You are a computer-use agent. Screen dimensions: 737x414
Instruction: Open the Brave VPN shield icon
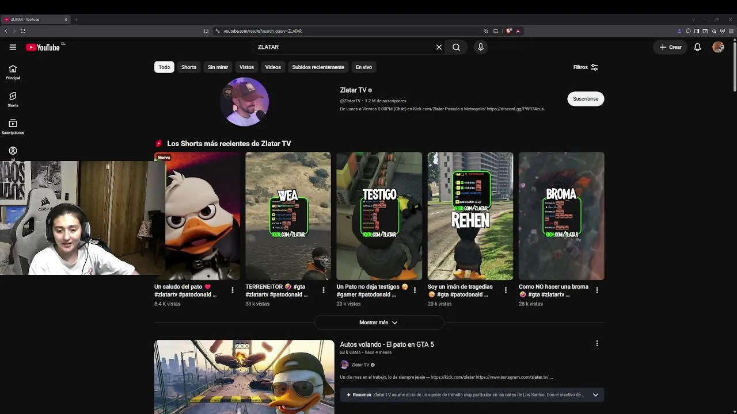[x=723, y=31]
